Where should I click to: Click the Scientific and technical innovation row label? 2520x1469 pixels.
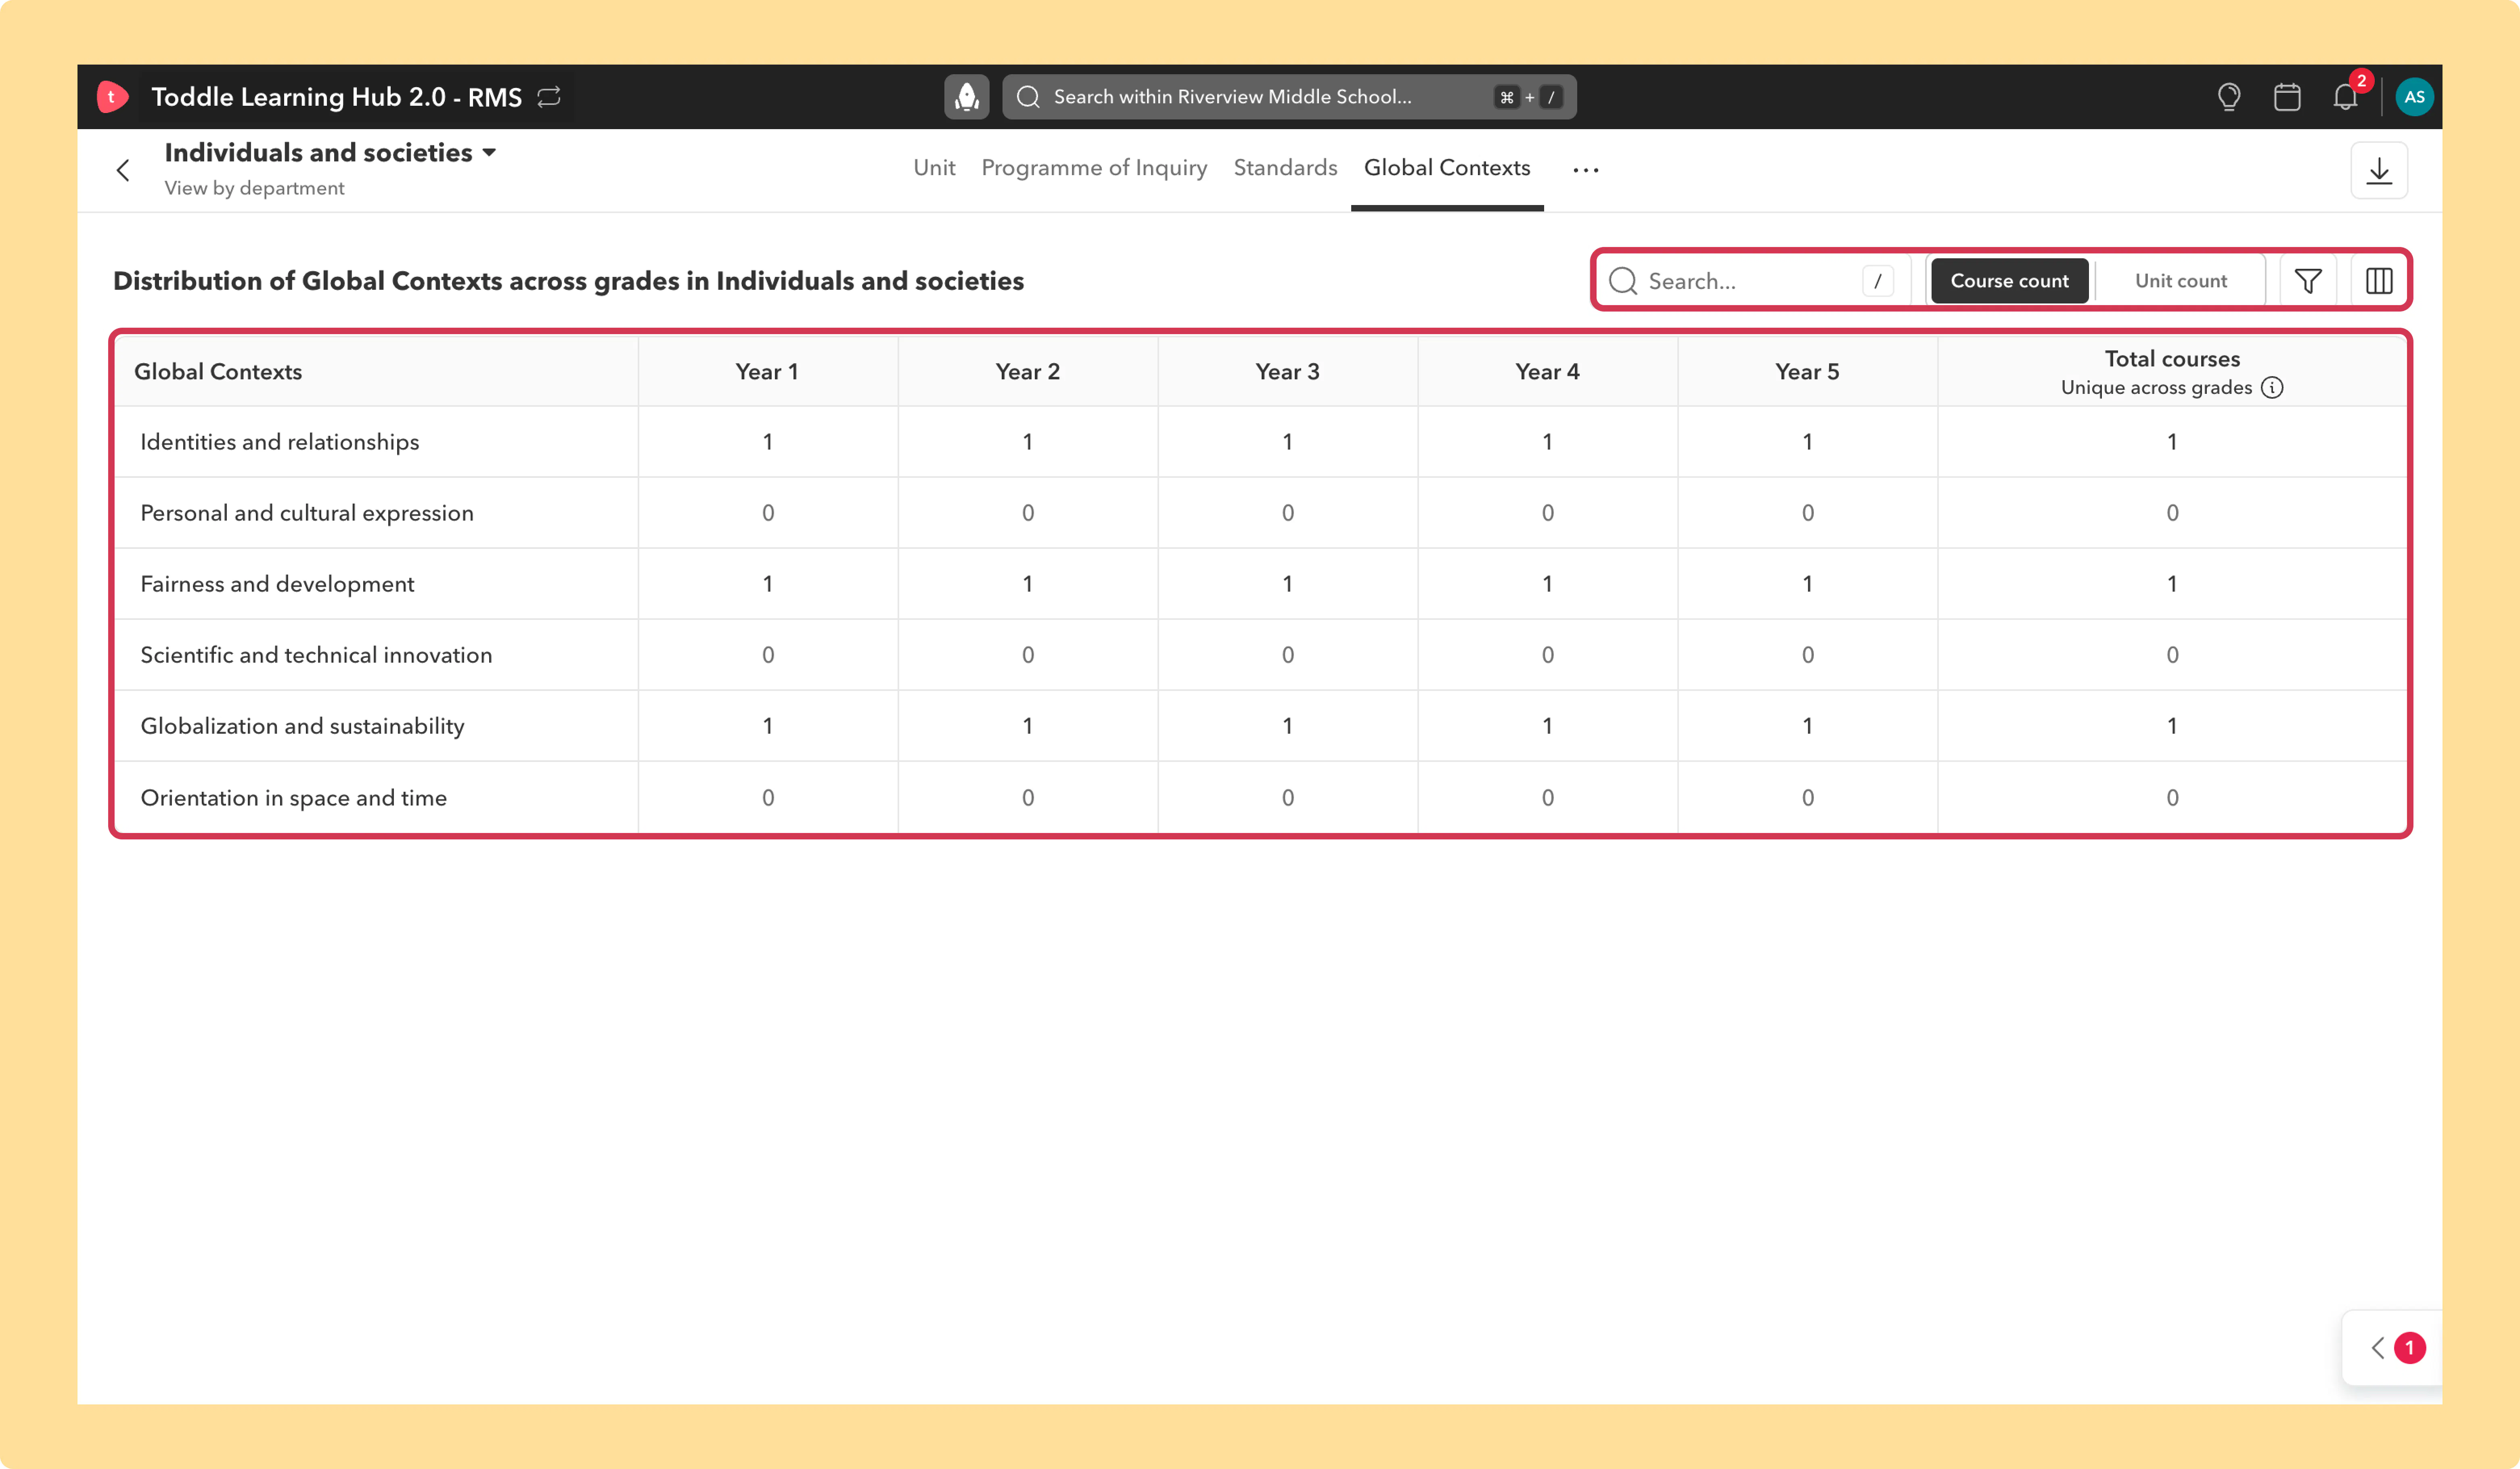click(x=316, y=655)
